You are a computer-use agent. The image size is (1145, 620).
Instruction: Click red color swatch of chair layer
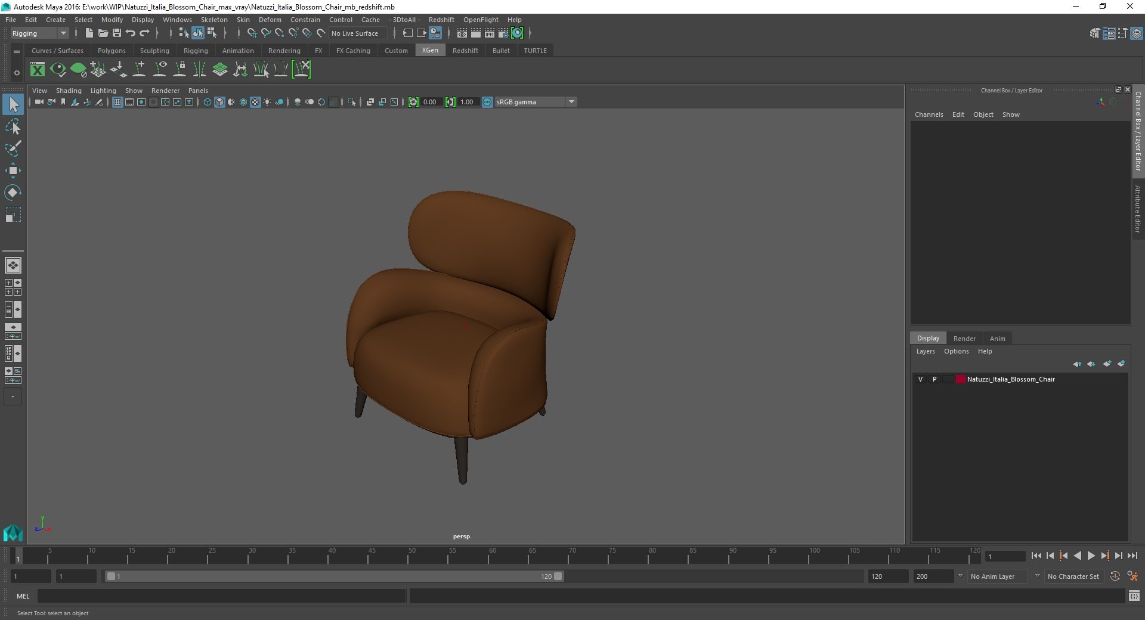(x=961, y=379)
